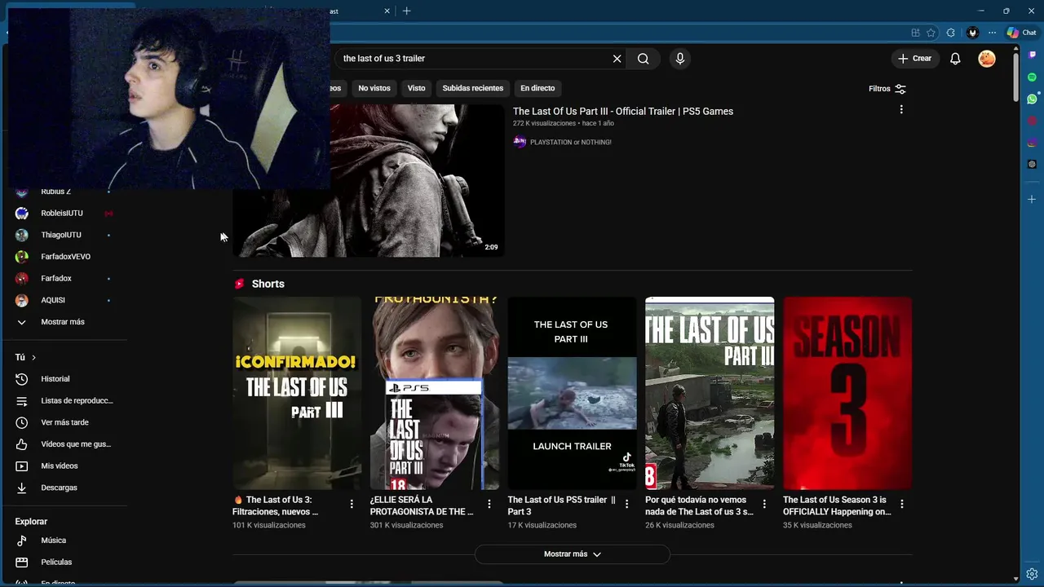Open the Edge extensions puzzle icon
The image size is (1044, 587).
coord(951,33)
